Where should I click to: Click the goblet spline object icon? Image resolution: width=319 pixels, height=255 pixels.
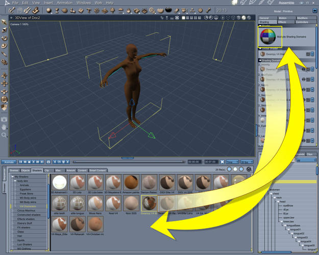click(x=57, y=10)
